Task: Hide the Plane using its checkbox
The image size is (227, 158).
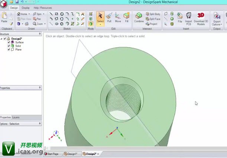Action: tap(9, 49)
